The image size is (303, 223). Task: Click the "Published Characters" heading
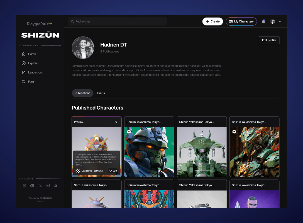[x=97, y=108]
